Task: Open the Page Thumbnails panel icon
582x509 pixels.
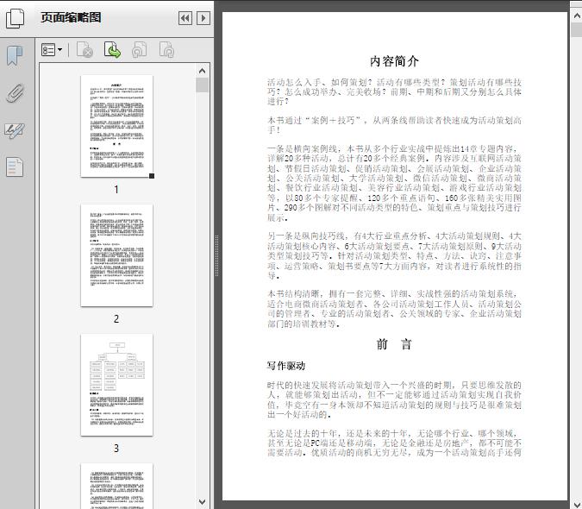Action: click(x=15, y=18)
